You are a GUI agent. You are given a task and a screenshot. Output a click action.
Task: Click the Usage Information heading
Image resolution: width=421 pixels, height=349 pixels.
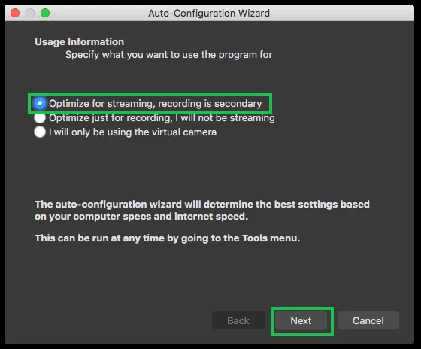(x=80, y=42)
